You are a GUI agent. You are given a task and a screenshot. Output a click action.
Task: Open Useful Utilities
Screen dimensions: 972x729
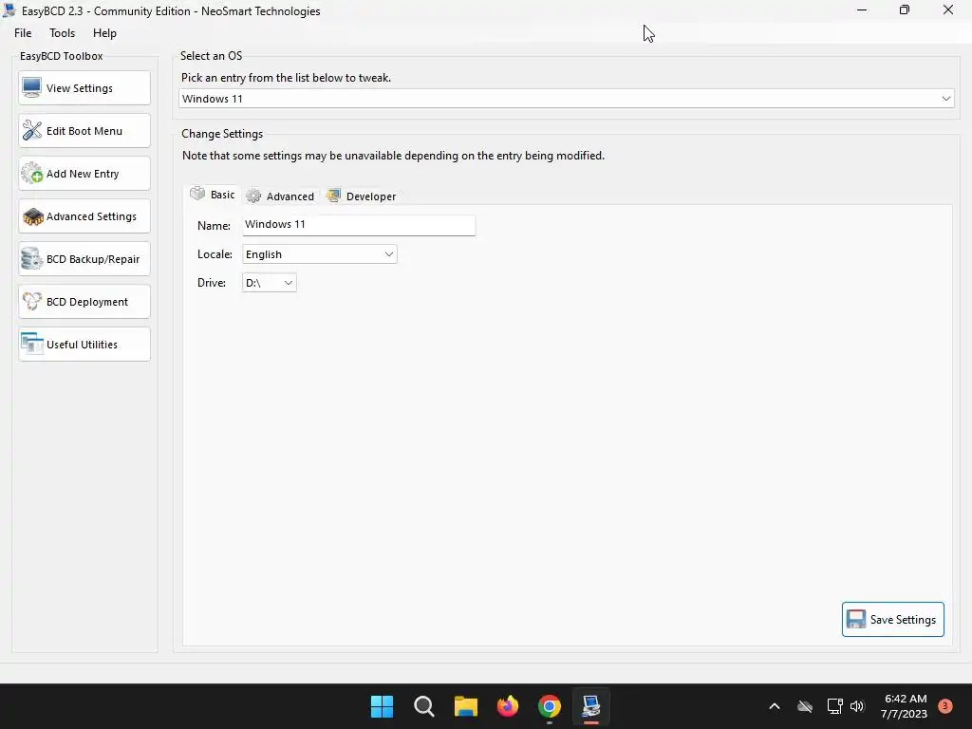[84, 345]
